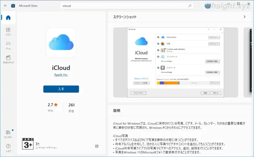The height and width of the screenshot is (157, 254).
Task: Click the 説明 description heading
Action: pos(117,110)
